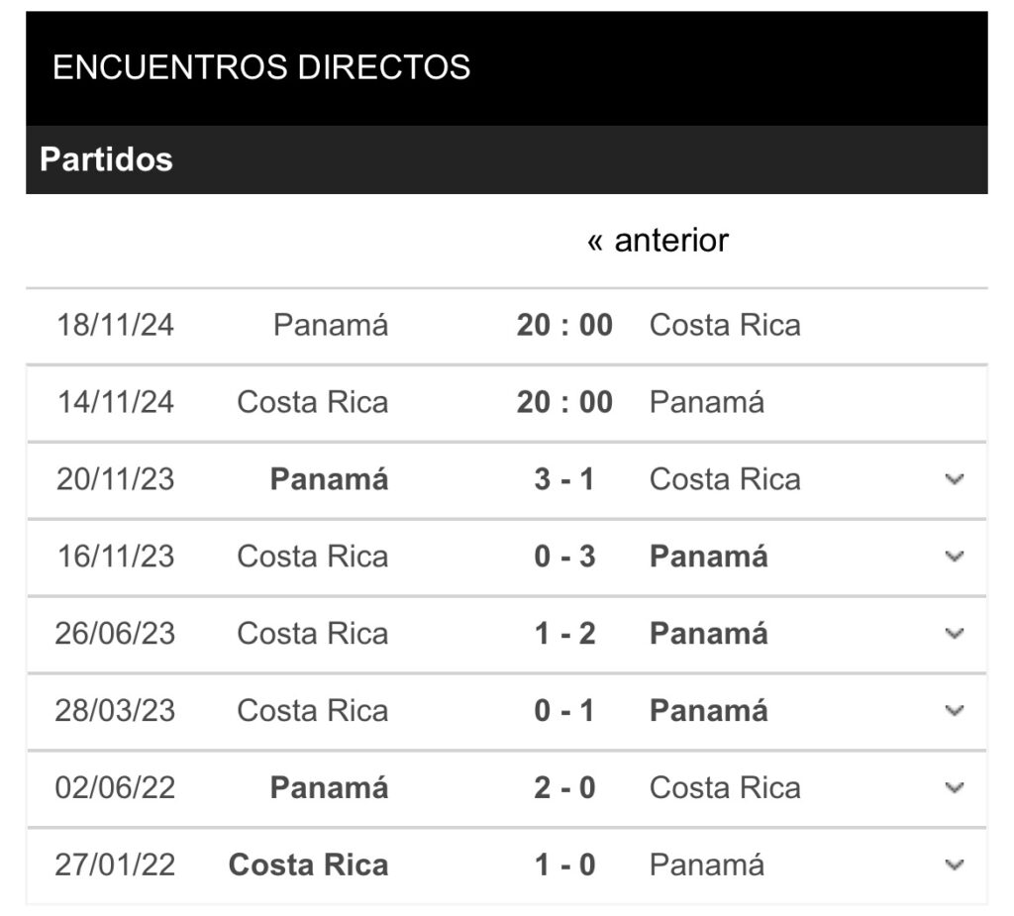Select bold Costa Rica in 27/01/22 row
The width and height of the screenshot is (1014, 916).
coord(308,865)
